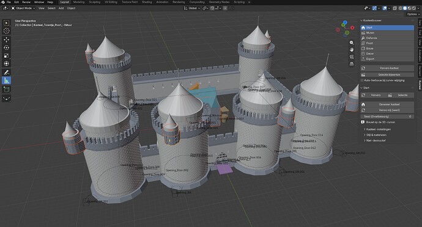
Task: Open the Object Mode dropdown
Action: coord(23,9)
